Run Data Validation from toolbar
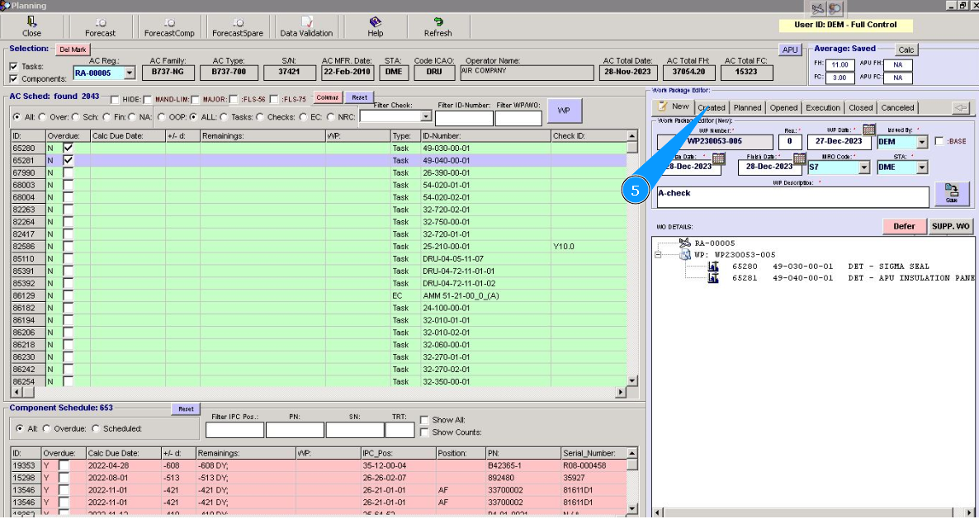 (306, 23)
